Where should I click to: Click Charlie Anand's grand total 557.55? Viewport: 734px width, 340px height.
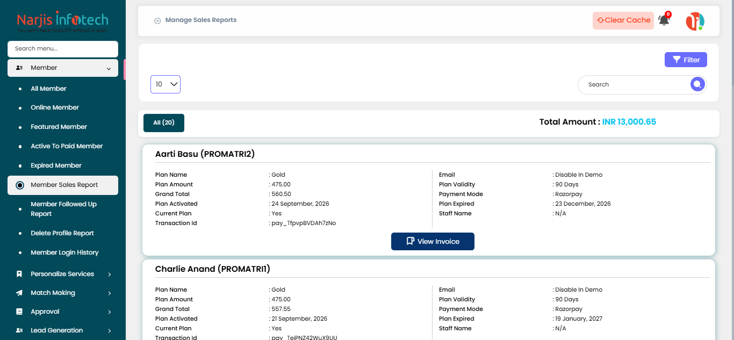(282, 309)
